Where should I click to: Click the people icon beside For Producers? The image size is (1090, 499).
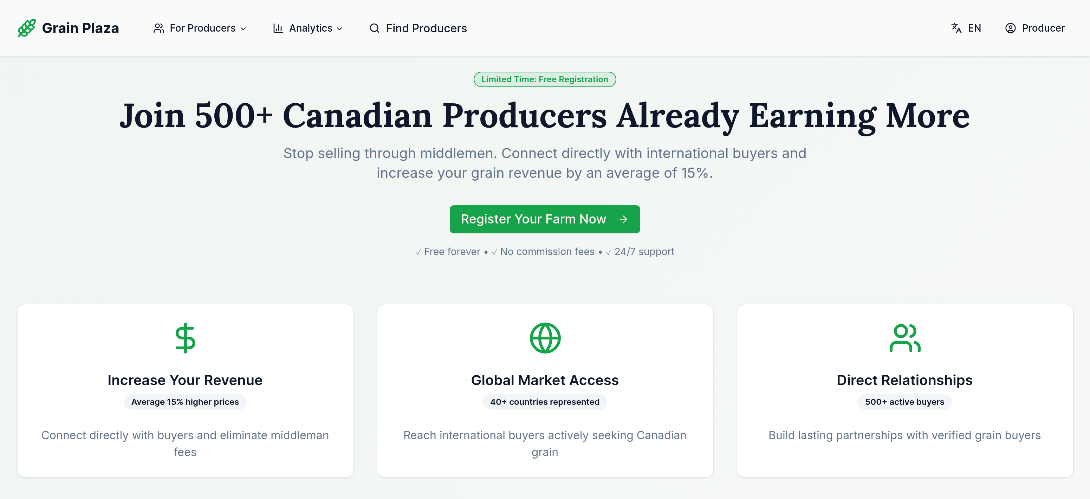(x=159, y=28)
